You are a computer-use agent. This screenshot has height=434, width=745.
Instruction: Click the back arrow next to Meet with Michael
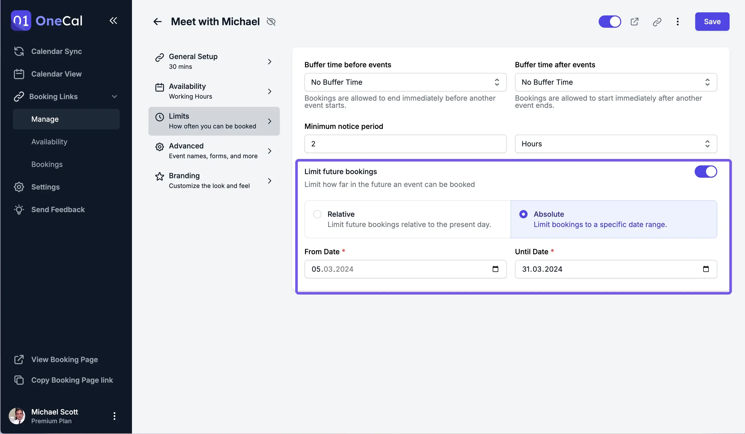pyautogui.click(x=157, y=22)
